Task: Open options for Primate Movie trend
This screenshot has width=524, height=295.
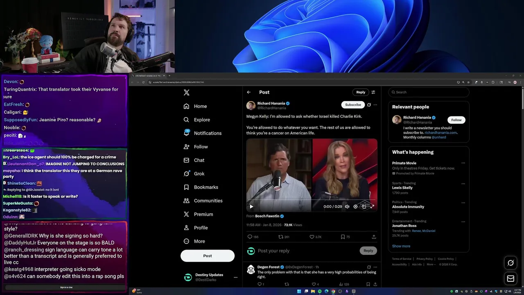Action: pos(463,163)
